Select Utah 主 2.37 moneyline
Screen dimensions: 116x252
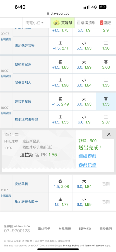point(106,119)
